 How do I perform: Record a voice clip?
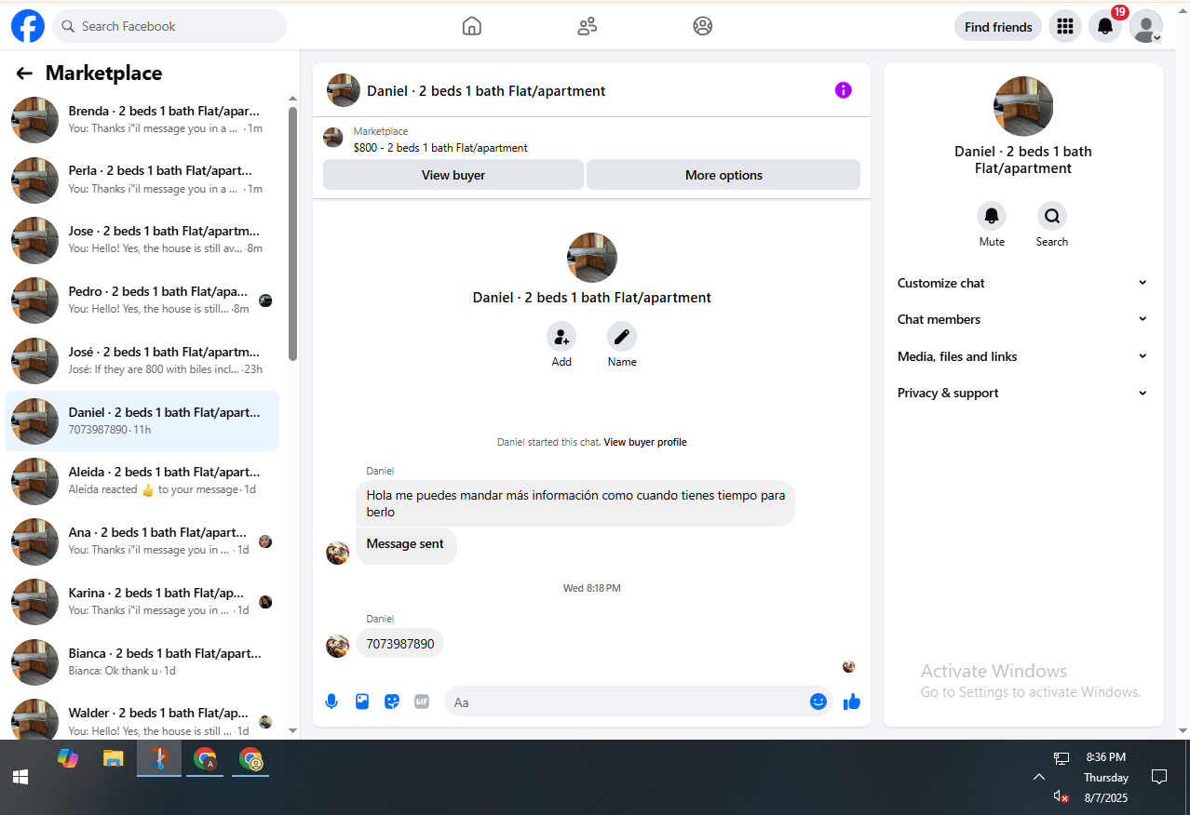[331, 701]
